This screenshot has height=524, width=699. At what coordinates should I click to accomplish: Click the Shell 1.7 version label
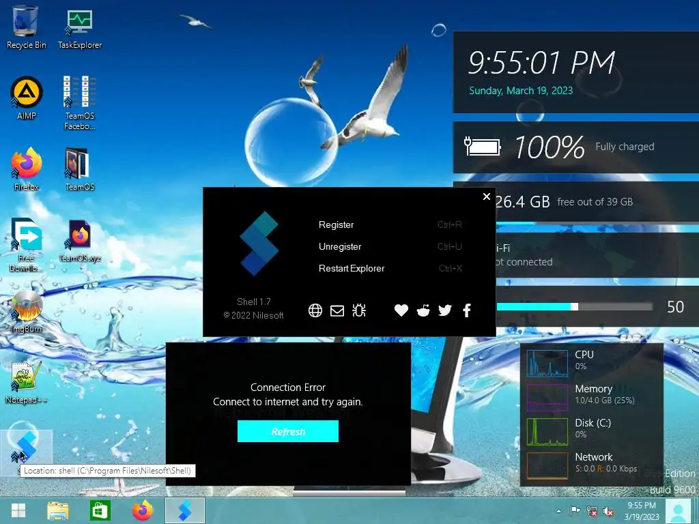(254, 302)
